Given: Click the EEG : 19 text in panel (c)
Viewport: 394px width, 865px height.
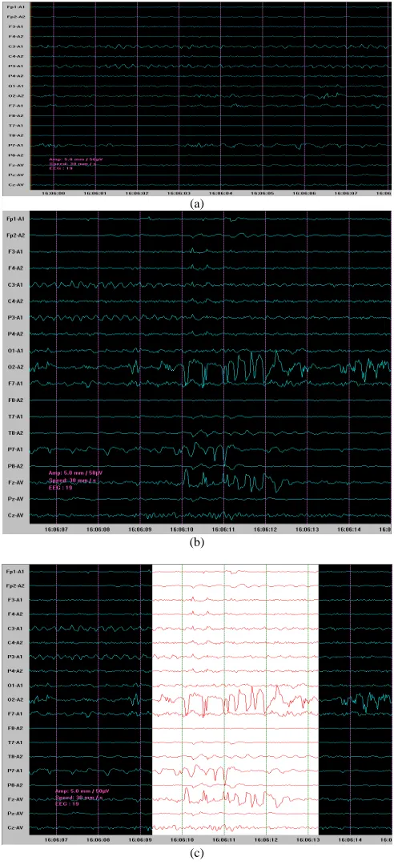Looking at the screenshot, I should coord(66,804).
